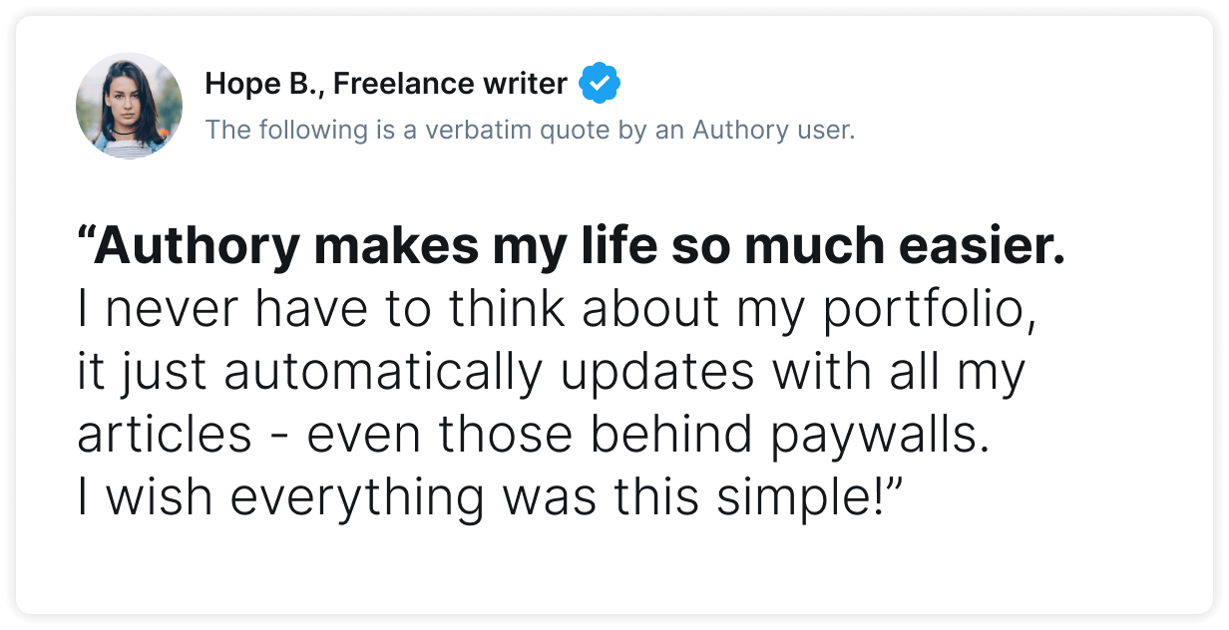Click the blue verified checkmark badge

pos(600,85)
